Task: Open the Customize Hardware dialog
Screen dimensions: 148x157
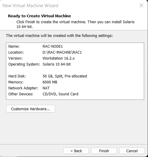Action: 31,109
